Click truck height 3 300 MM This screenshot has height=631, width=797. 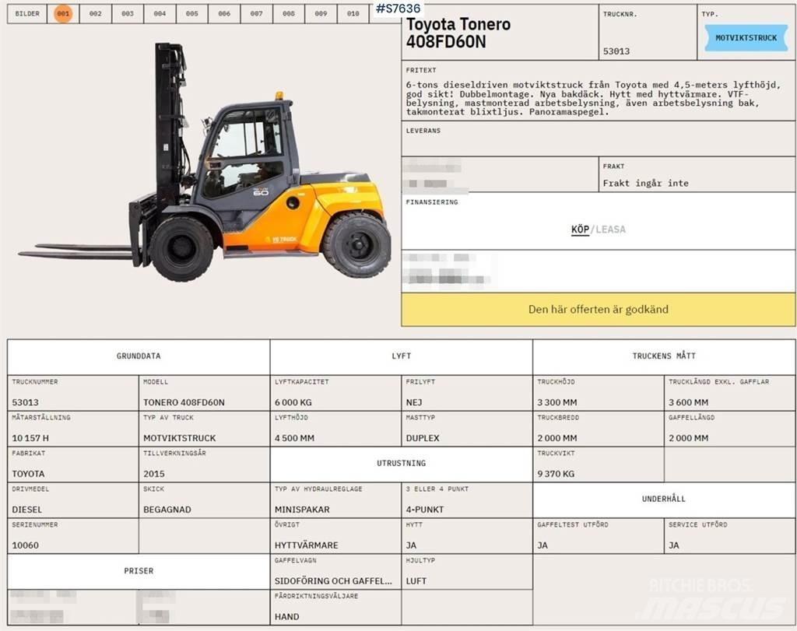pyautogui.click(x=557, y=402)
